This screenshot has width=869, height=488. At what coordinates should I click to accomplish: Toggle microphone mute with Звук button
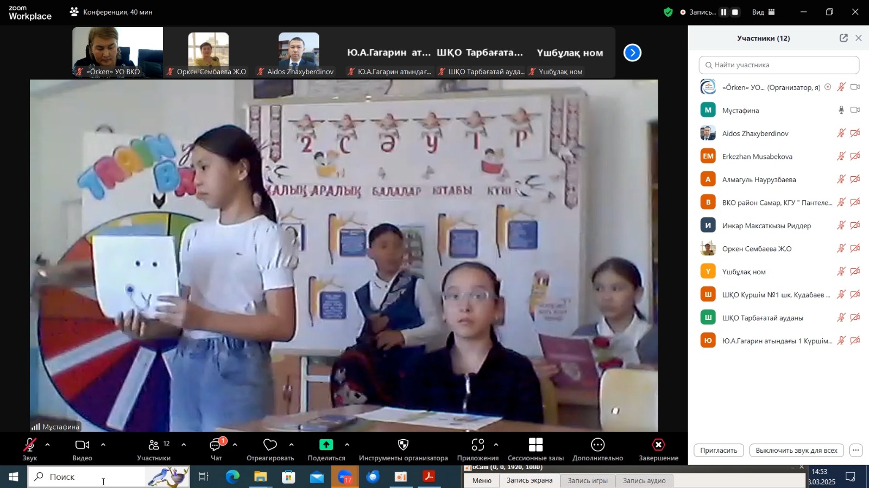[30, 446]
